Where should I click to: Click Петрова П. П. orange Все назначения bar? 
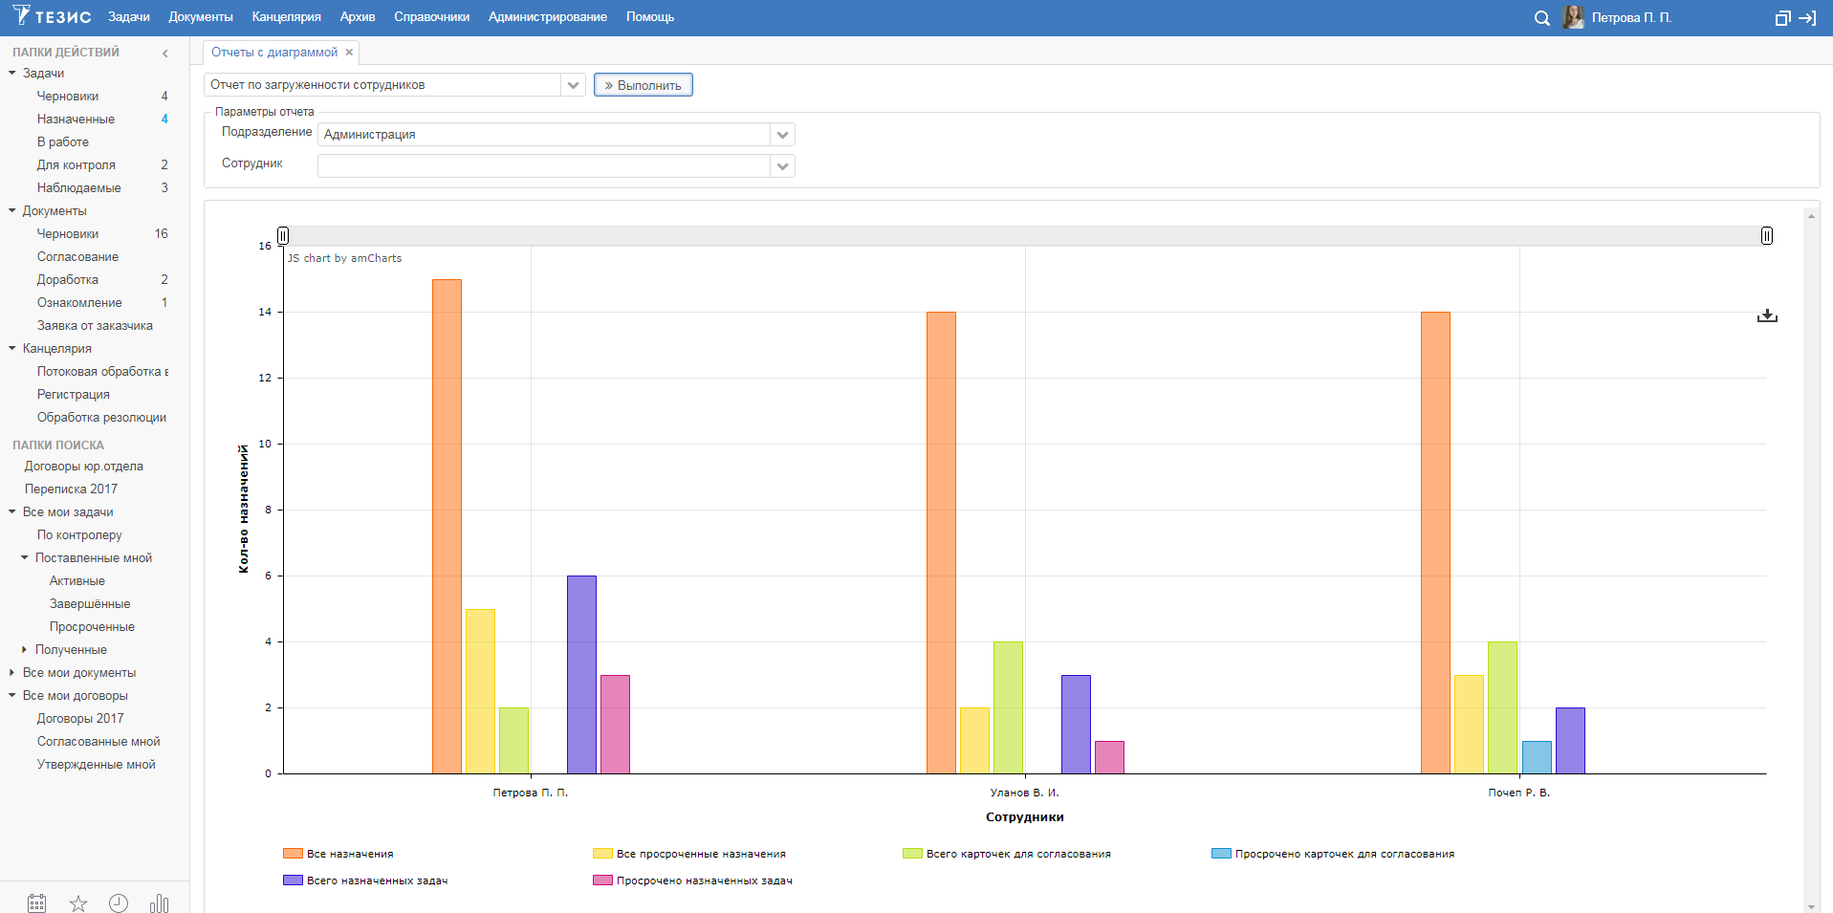click(x=447, y=526)
